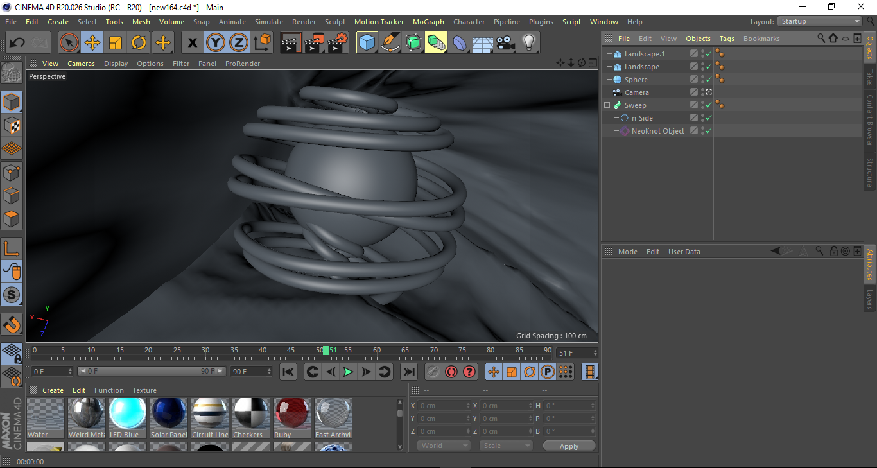Click preview range slider bar
Viewport: 877px width, 468px height.
click(x=152, y=371)
